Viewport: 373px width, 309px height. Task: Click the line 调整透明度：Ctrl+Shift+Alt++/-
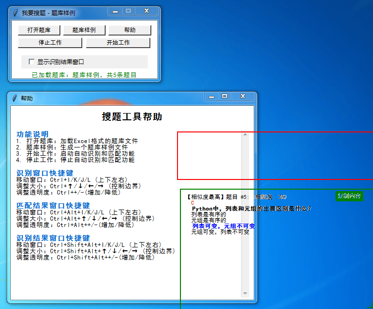point(86,257)
